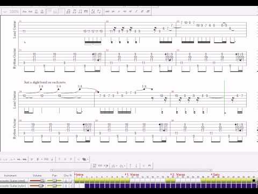Jump to the Intro section marker
This screenshot has height=194, width=258.
coord(79,175)
